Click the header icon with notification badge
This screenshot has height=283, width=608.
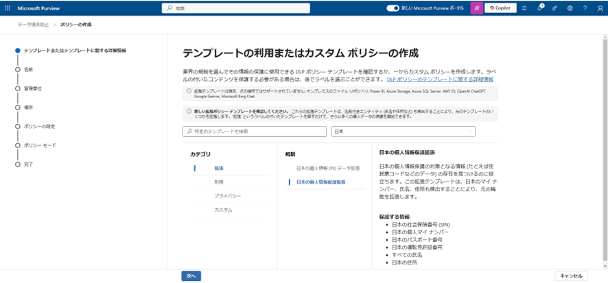coord(540,8)
